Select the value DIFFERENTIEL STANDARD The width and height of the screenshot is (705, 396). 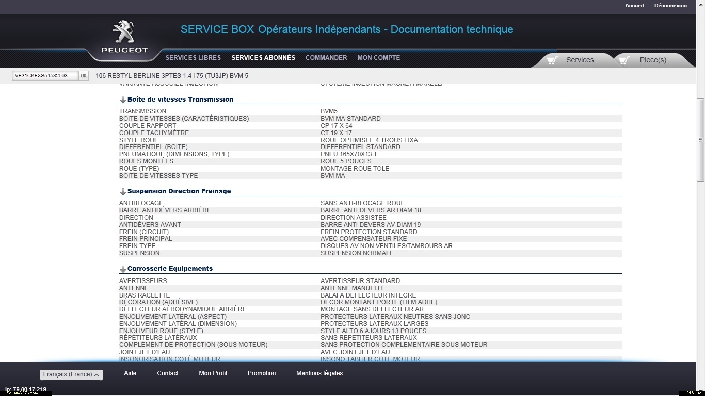pos(360,147)
